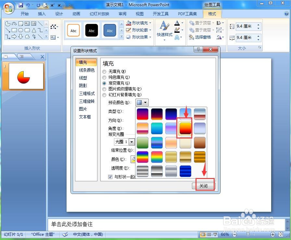The width and height of the screenshot is (291, 240).
Task: Select slide 1 thumbnail in the panel
Action: click(x=26, y=76)
